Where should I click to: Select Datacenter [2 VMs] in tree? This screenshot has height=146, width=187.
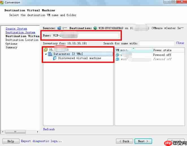pyautogui.click(x=68, y=54)
